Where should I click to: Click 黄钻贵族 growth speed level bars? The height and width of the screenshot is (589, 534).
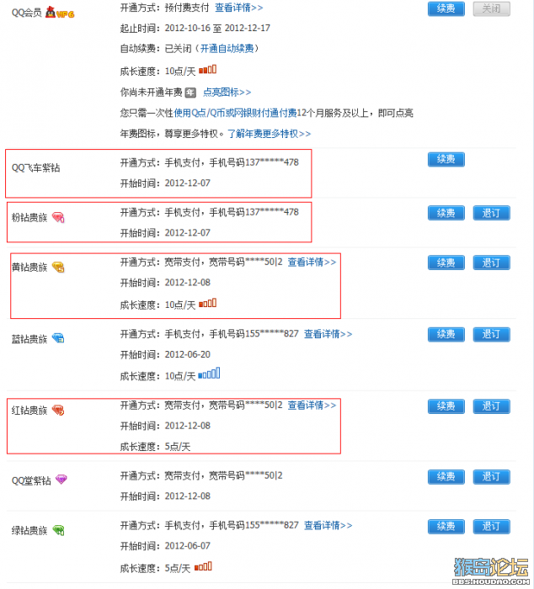(207, 303)
